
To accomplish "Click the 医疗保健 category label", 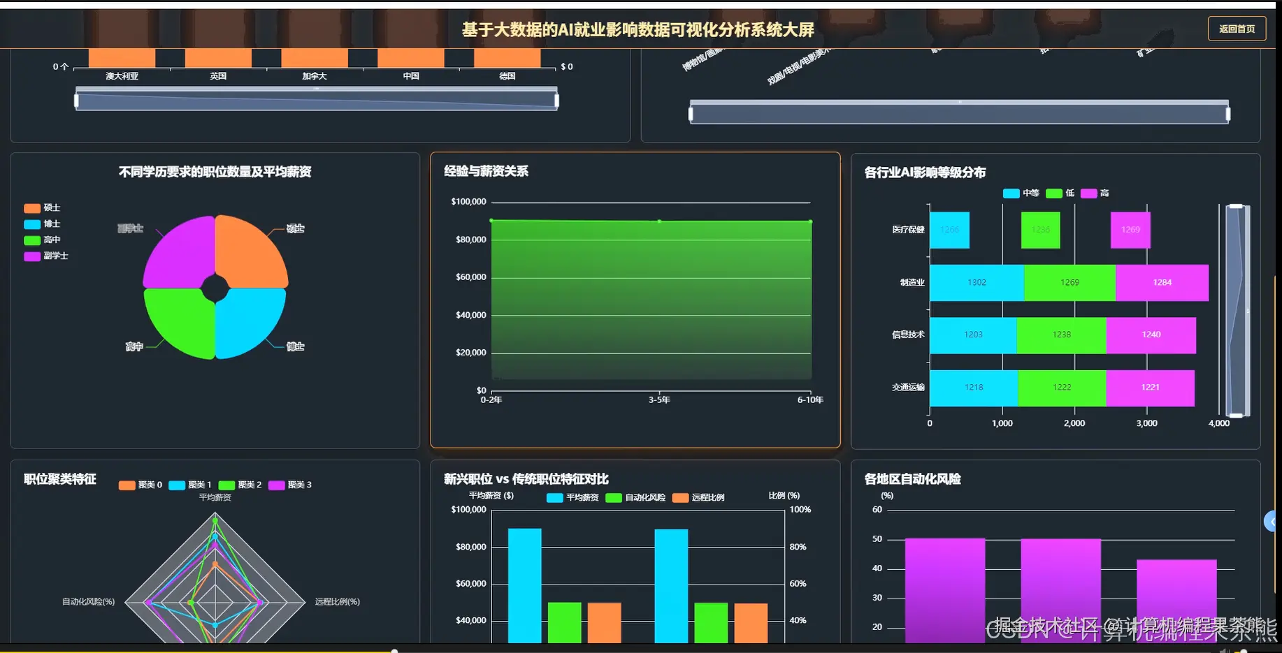I will 908,230.
